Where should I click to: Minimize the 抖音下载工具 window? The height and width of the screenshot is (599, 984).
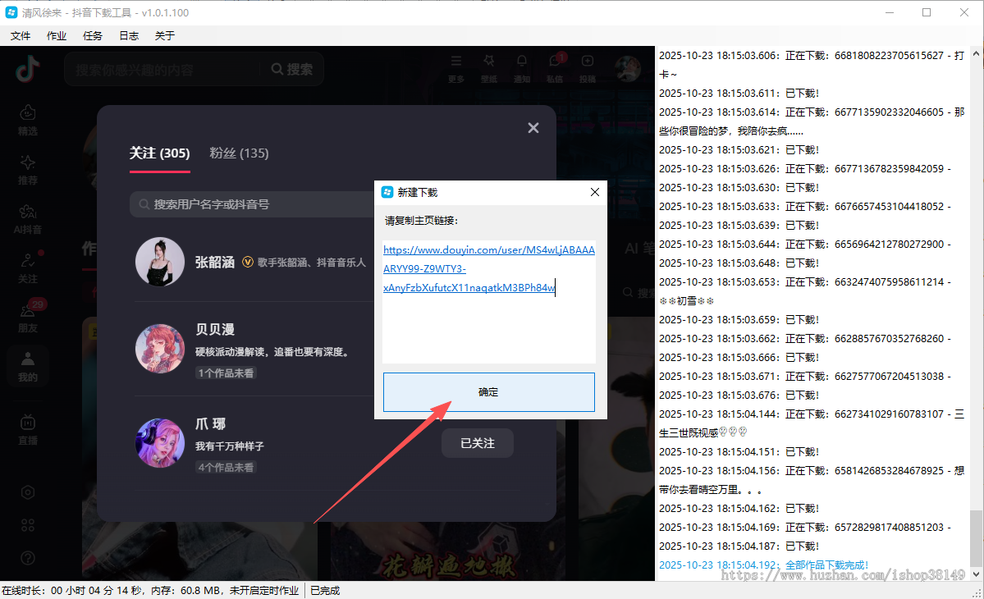tap(890, 12)
